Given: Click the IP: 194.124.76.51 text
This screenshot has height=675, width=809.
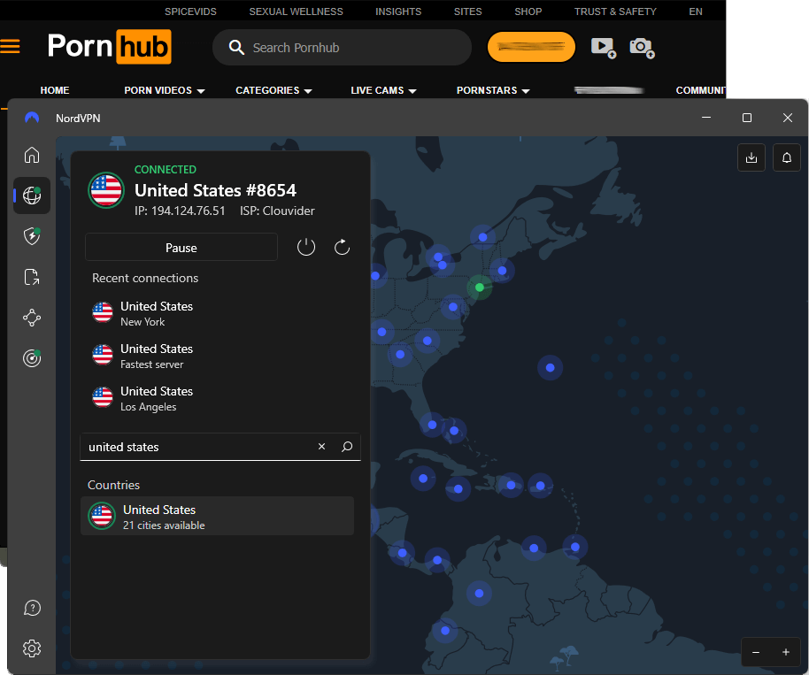Looking at the screenshot, I should [x=180, y=211].
